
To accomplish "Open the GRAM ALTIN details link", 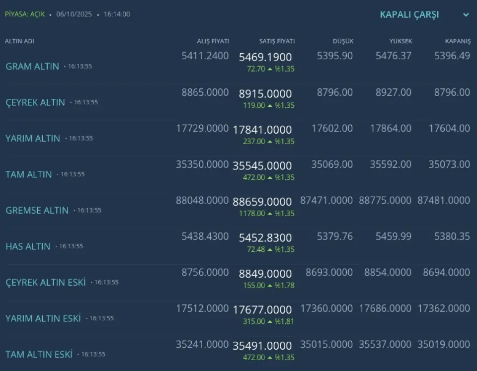I will 32,66.
